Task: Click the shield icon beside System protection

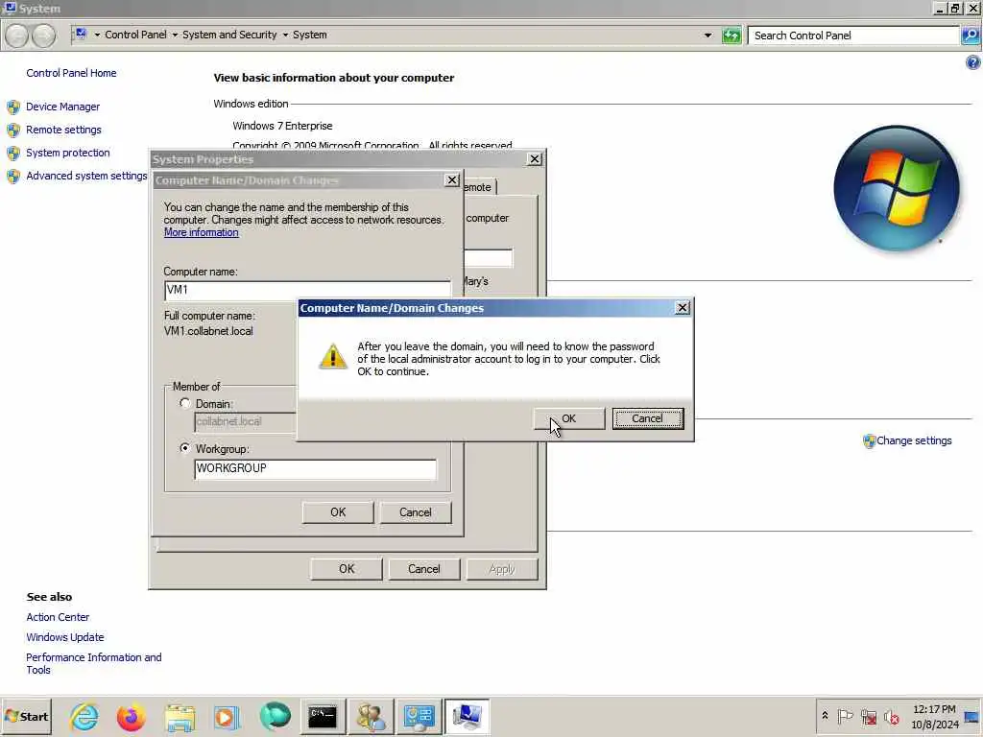Action: [13, 154]
